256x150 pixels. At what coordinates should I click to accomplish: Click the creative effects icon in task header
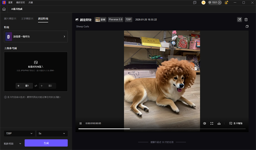coord(77,20)
